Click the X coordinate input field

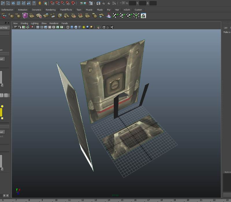pos(133,3)
